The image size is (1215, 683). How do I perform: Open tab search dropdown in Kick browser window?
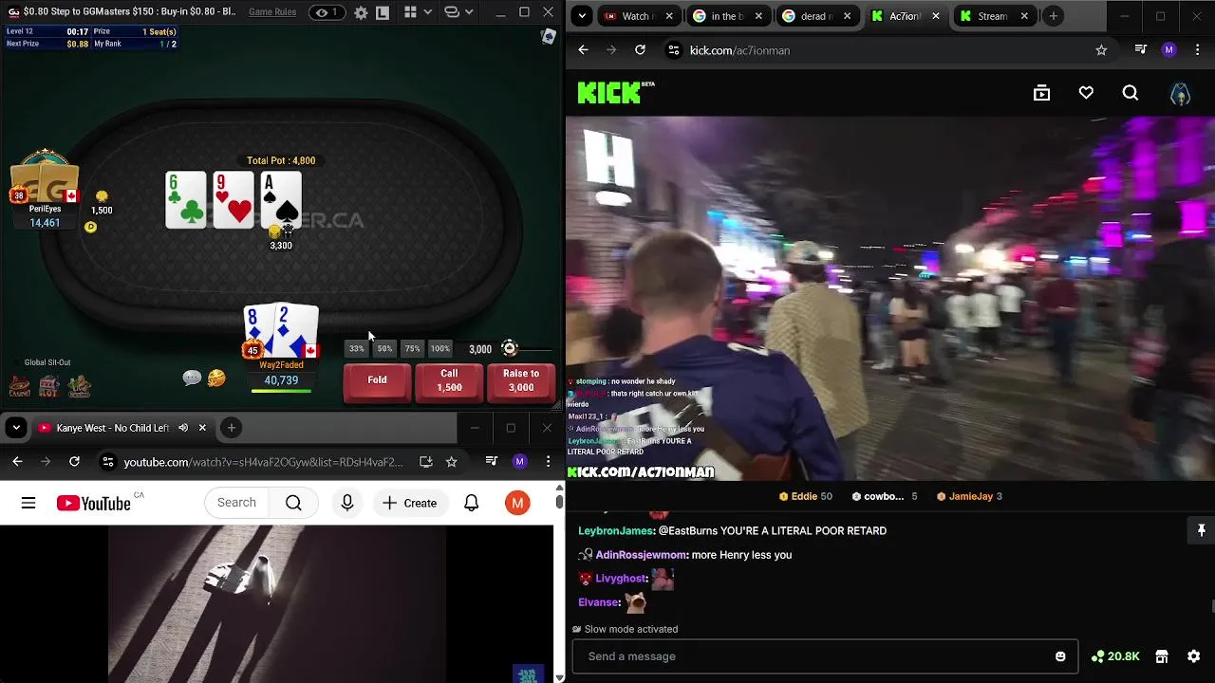pos(582,16)
